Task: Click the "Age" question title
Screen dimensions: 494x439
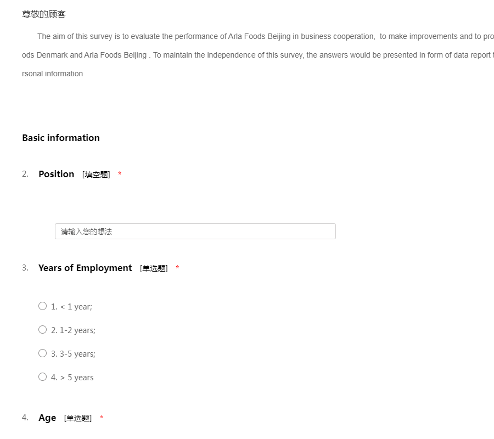Action: tap(47, 418)
